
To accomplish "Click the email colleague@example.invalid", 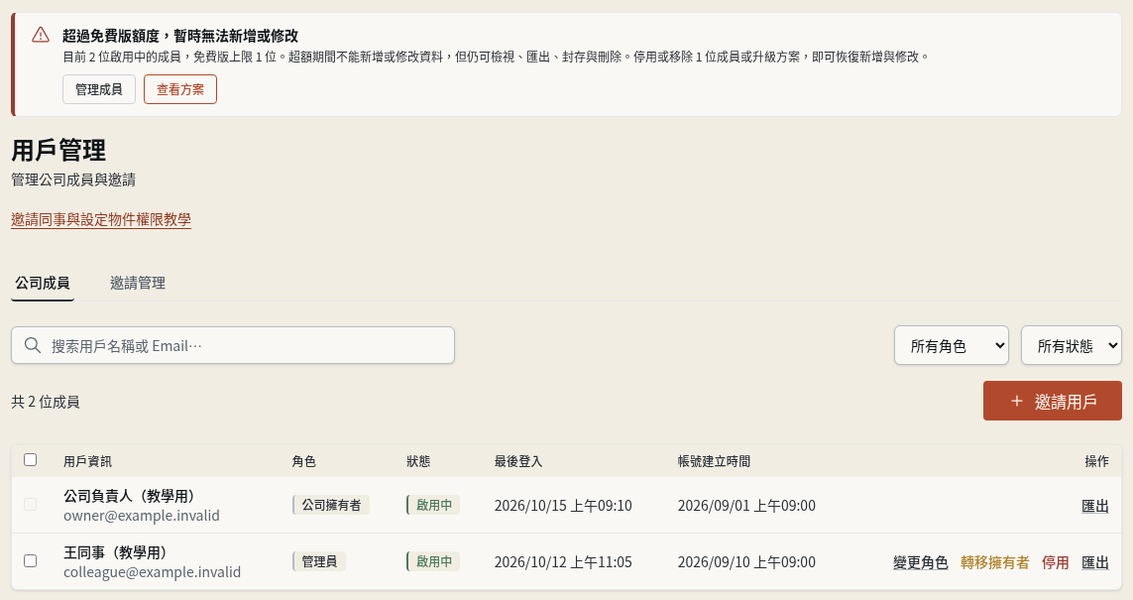I will (153, 572).
